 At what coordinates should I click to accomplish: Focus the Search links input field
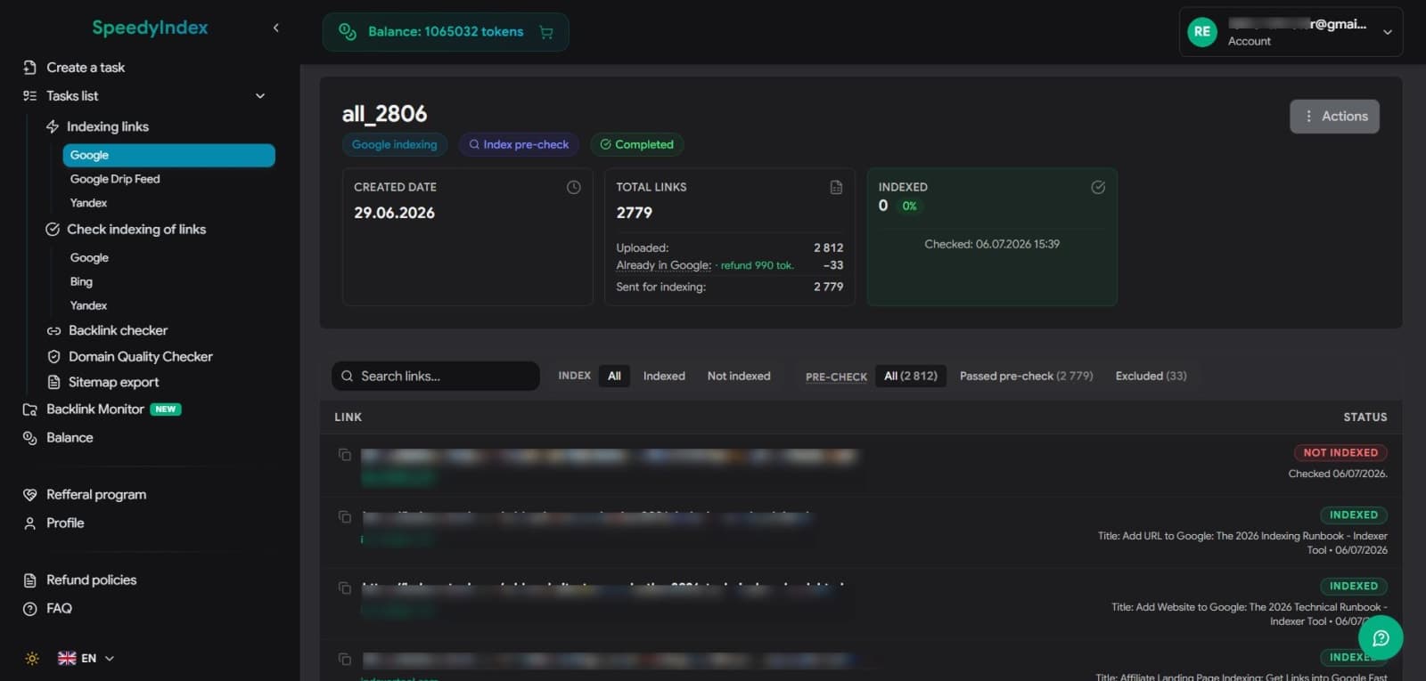click(436, 376)
